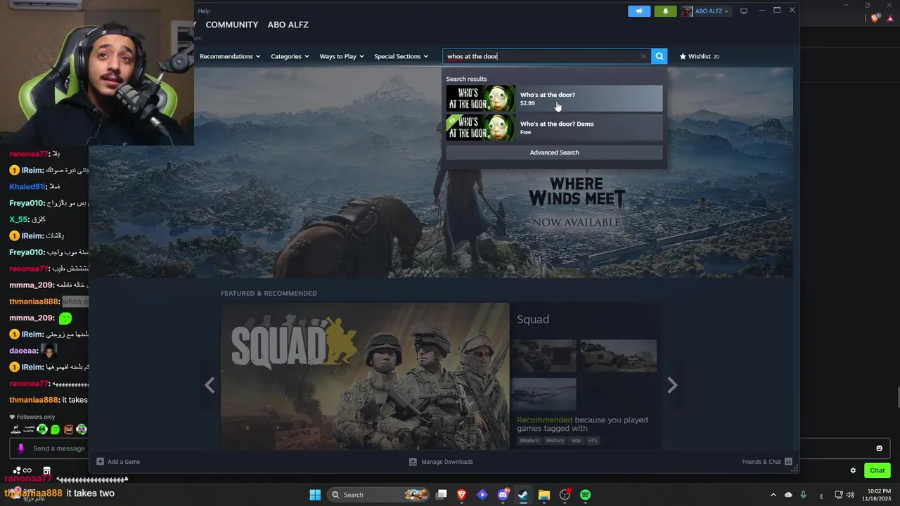The width and height of the screenshot is (900, 506).
Task: Open the ABO ALFZ profile tab
Action: click(288, 25)
